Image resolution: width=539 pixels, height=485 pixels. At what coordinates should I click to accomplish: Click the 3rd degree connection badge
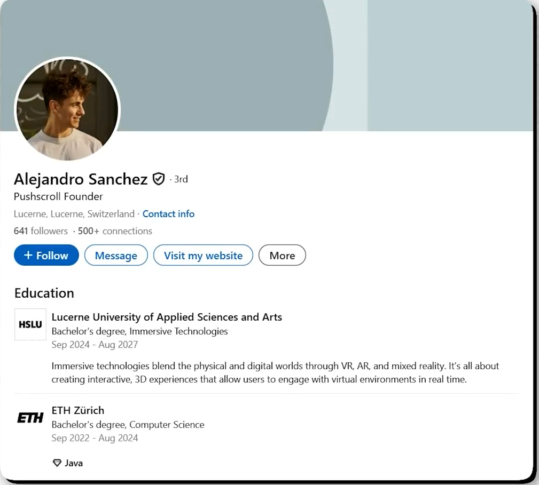181,179
